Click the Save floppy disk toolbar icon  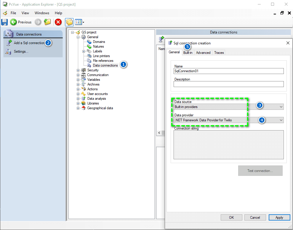[4, 22]
